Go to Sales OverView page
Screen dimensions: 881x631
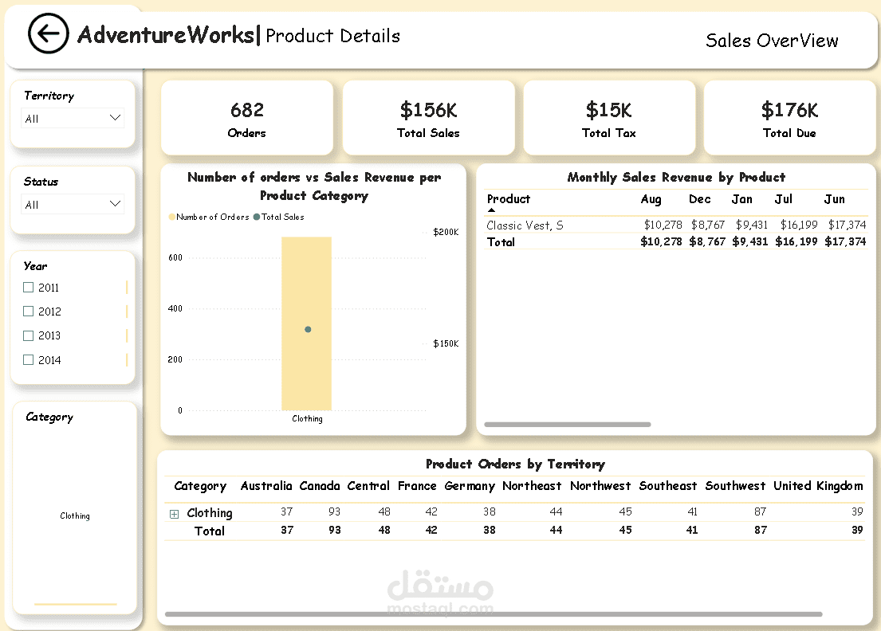pyautogui.click(x=772, y=41)
